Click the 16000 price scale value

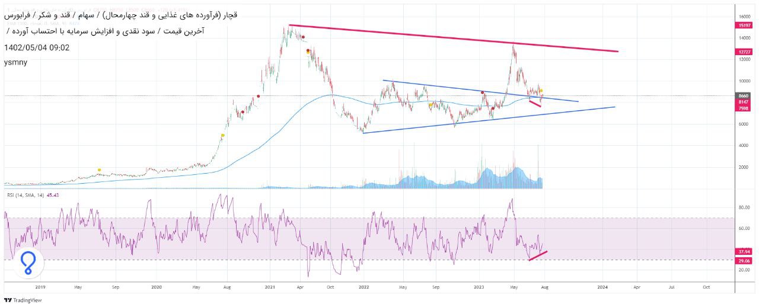click(744, 17)
